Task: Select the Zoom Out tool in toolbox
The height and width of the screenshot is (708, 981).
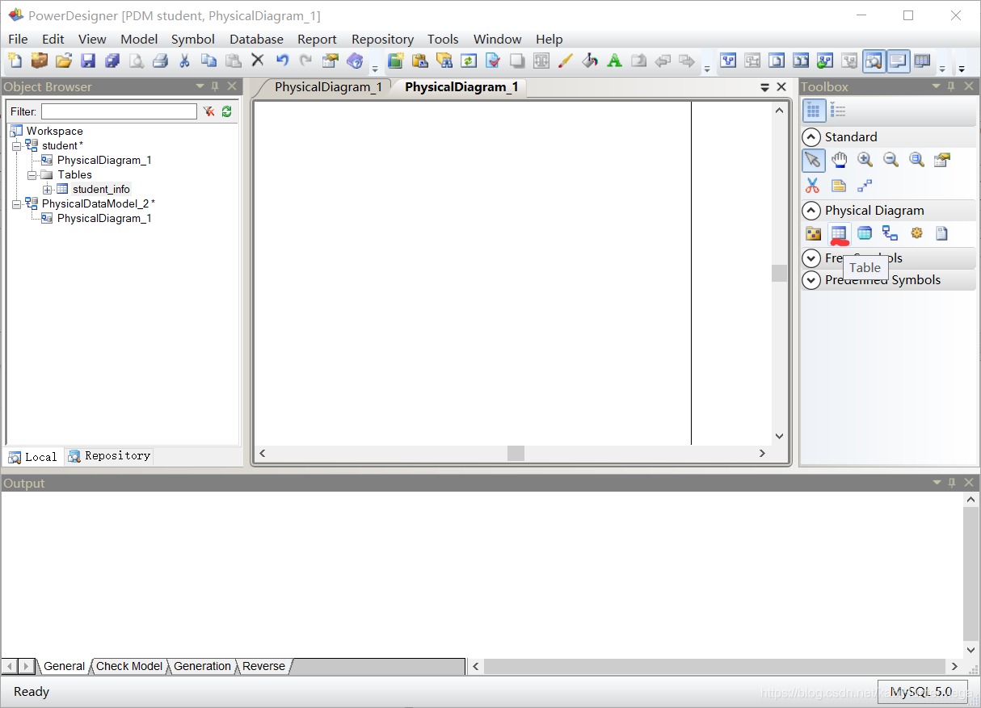Action: 890,160
